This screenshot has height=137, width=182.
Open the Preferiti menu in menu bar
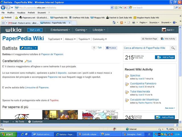31,13
